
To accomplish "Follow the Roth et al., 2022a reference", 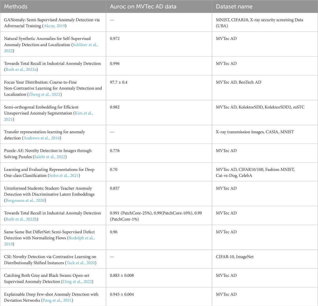I will (21, 69).
